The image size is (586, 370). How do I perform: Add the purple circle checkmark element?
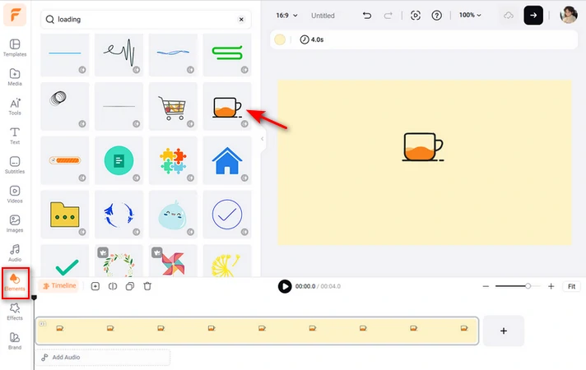click(x=227, y=215)
